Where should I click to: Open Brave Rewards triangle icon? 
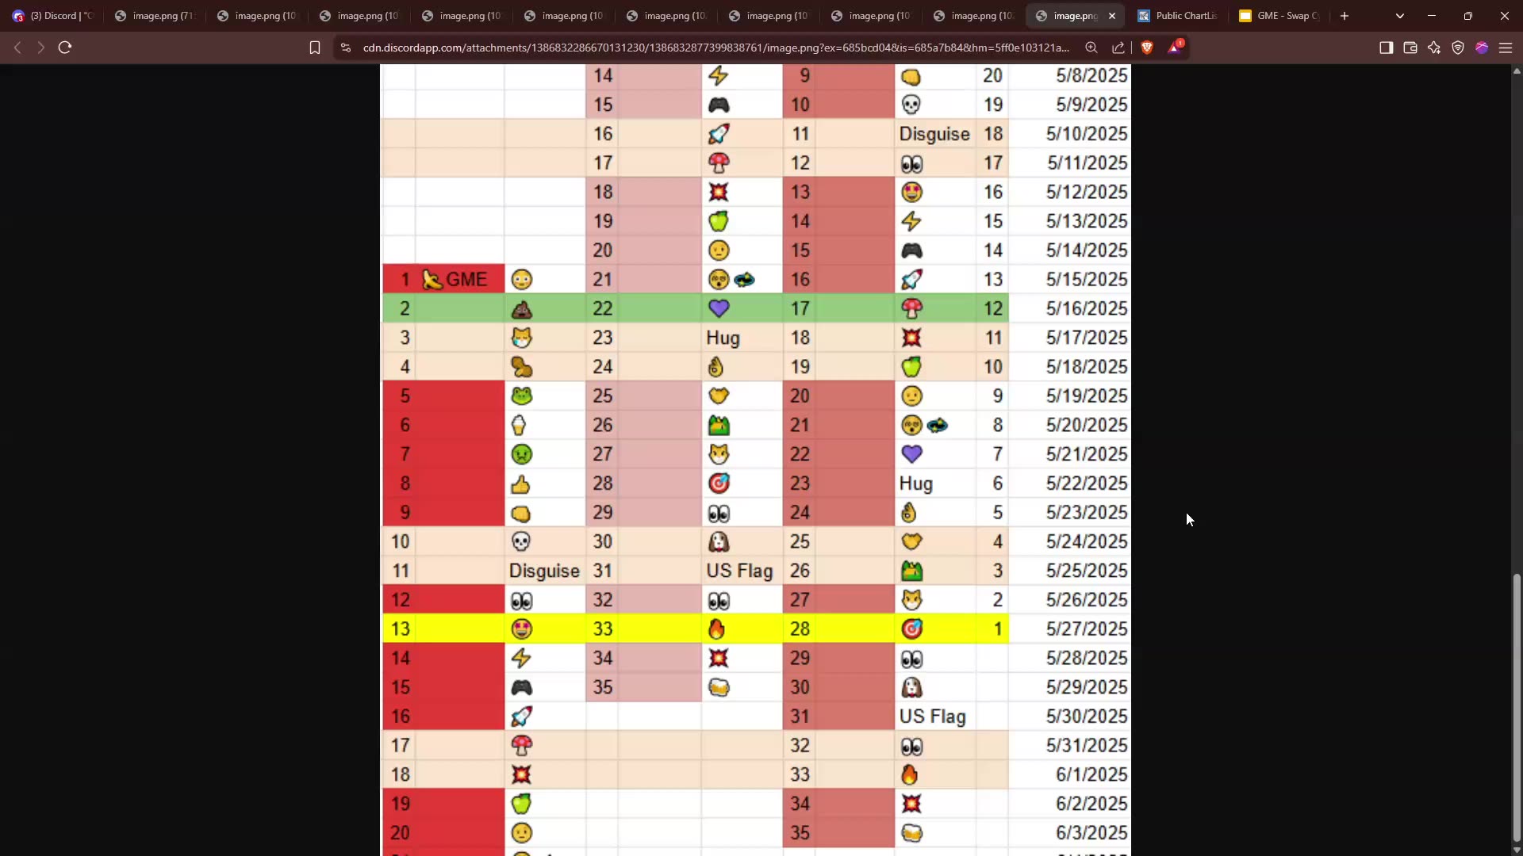point(1174,48)
